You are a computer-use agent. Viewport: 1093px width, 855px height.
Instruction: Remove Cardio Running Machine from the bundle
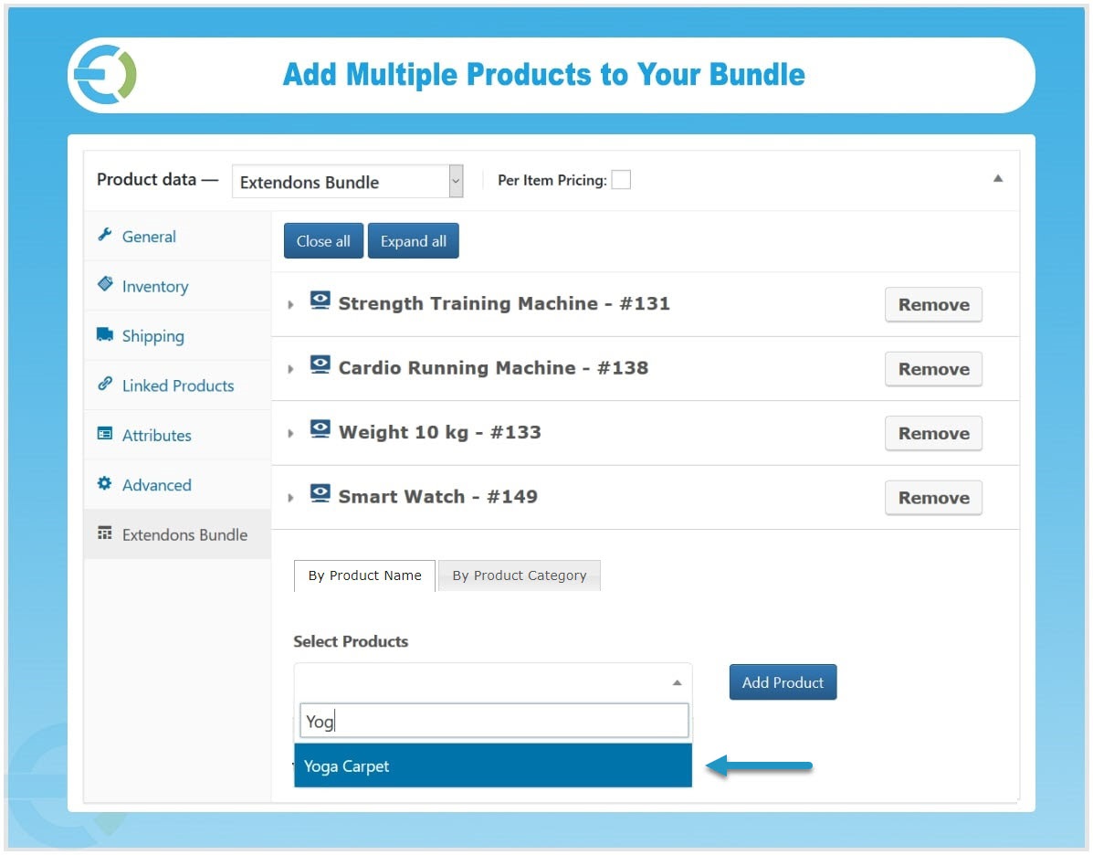(933, 369)
